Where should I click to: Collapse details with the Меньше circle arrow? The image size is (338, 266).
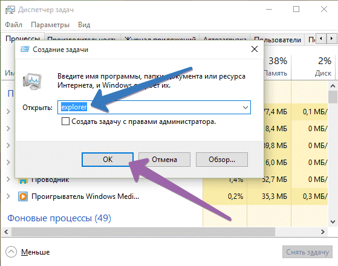coord(11,251)
